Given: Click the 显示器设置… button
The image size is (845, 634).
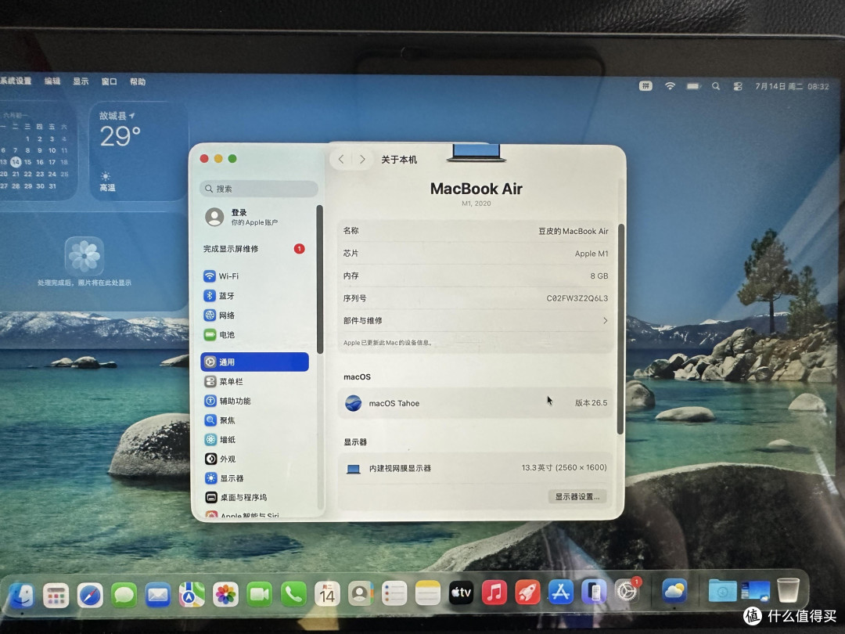Looking at the screenshot, I should [577, 496].
